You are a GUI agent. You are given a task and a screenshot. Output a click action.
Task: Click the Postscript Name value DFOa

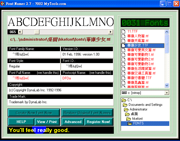tap(66, 78)
